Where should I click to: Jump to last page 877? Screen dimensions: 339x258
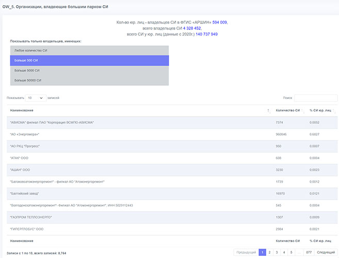309,252
